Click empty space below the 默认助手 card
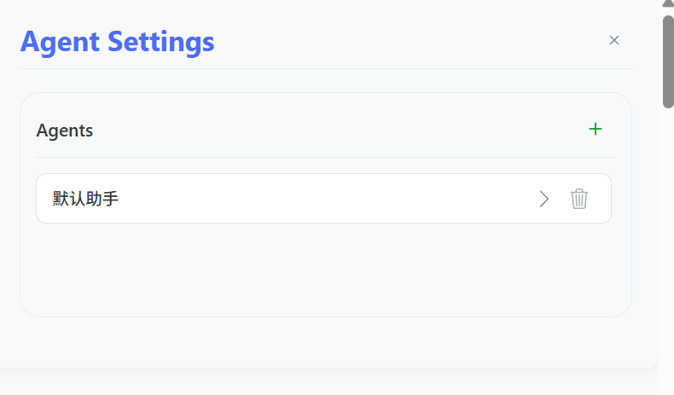 (x=323, y=269)
